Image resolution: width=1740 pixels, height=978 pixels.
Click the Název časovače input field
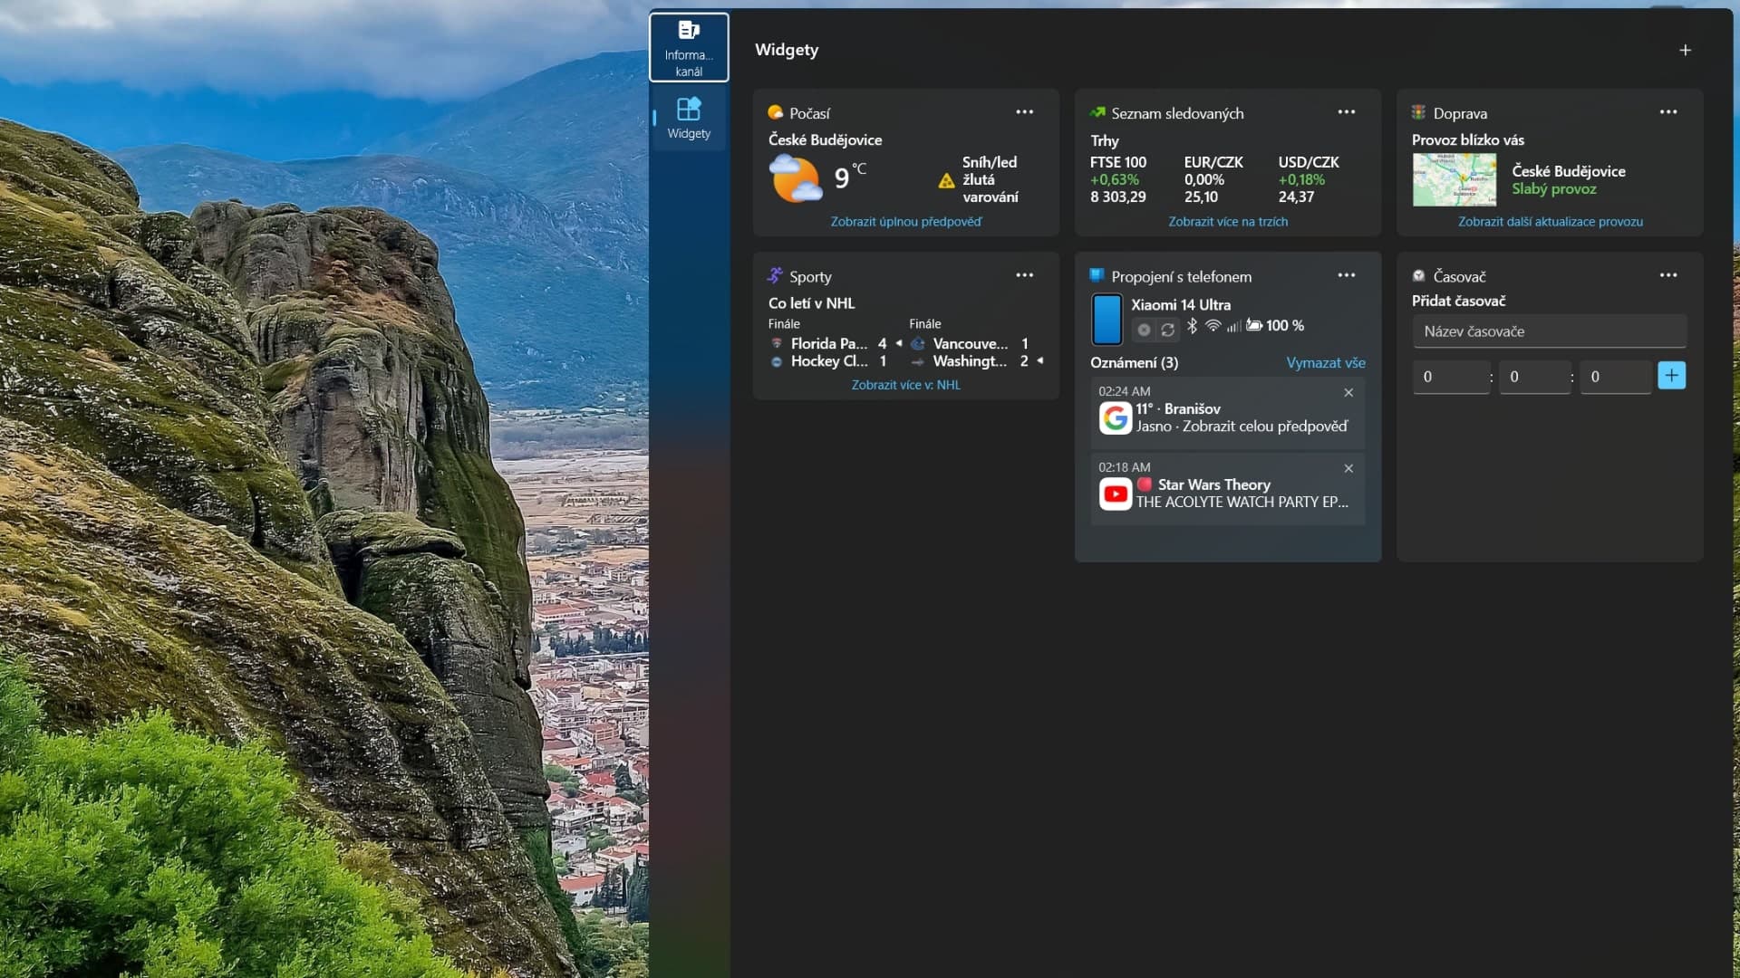point(1549,332)
